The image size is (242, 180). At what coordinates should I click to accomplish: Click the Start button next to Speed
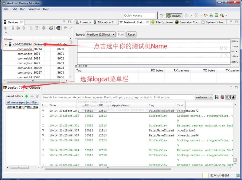(121, 34)
